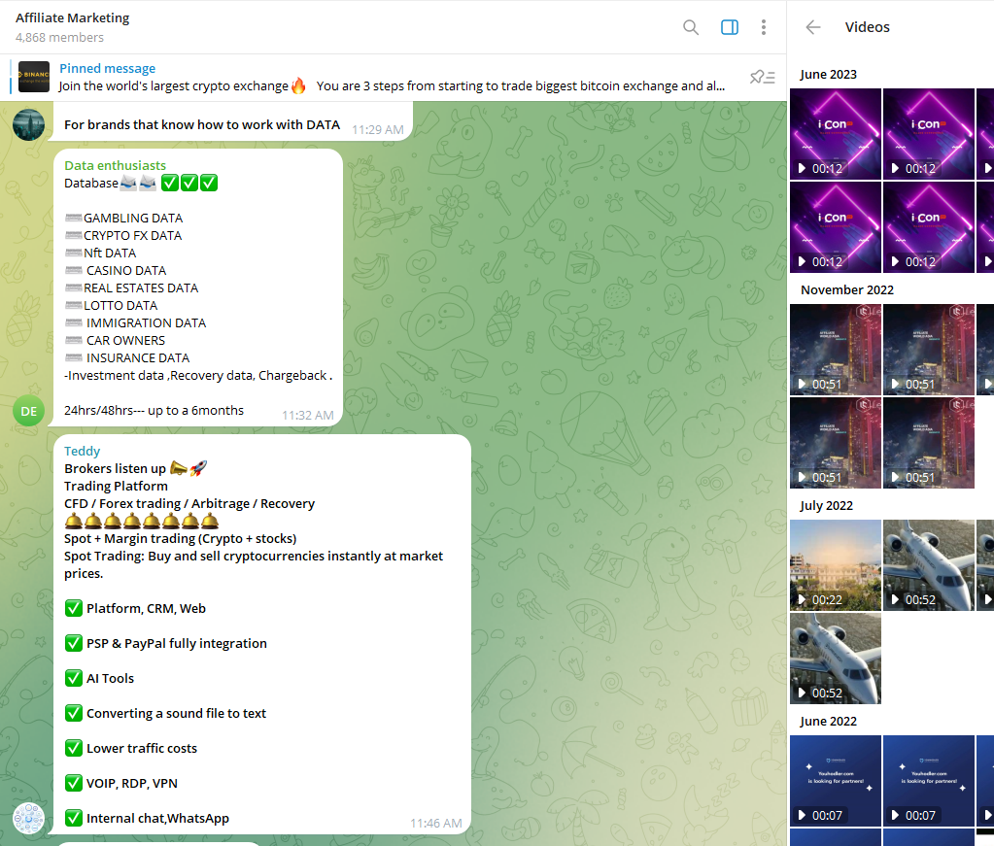
Task: Click the 11:46 AM timestamp on Teddy's message
Action: [435, 824]
